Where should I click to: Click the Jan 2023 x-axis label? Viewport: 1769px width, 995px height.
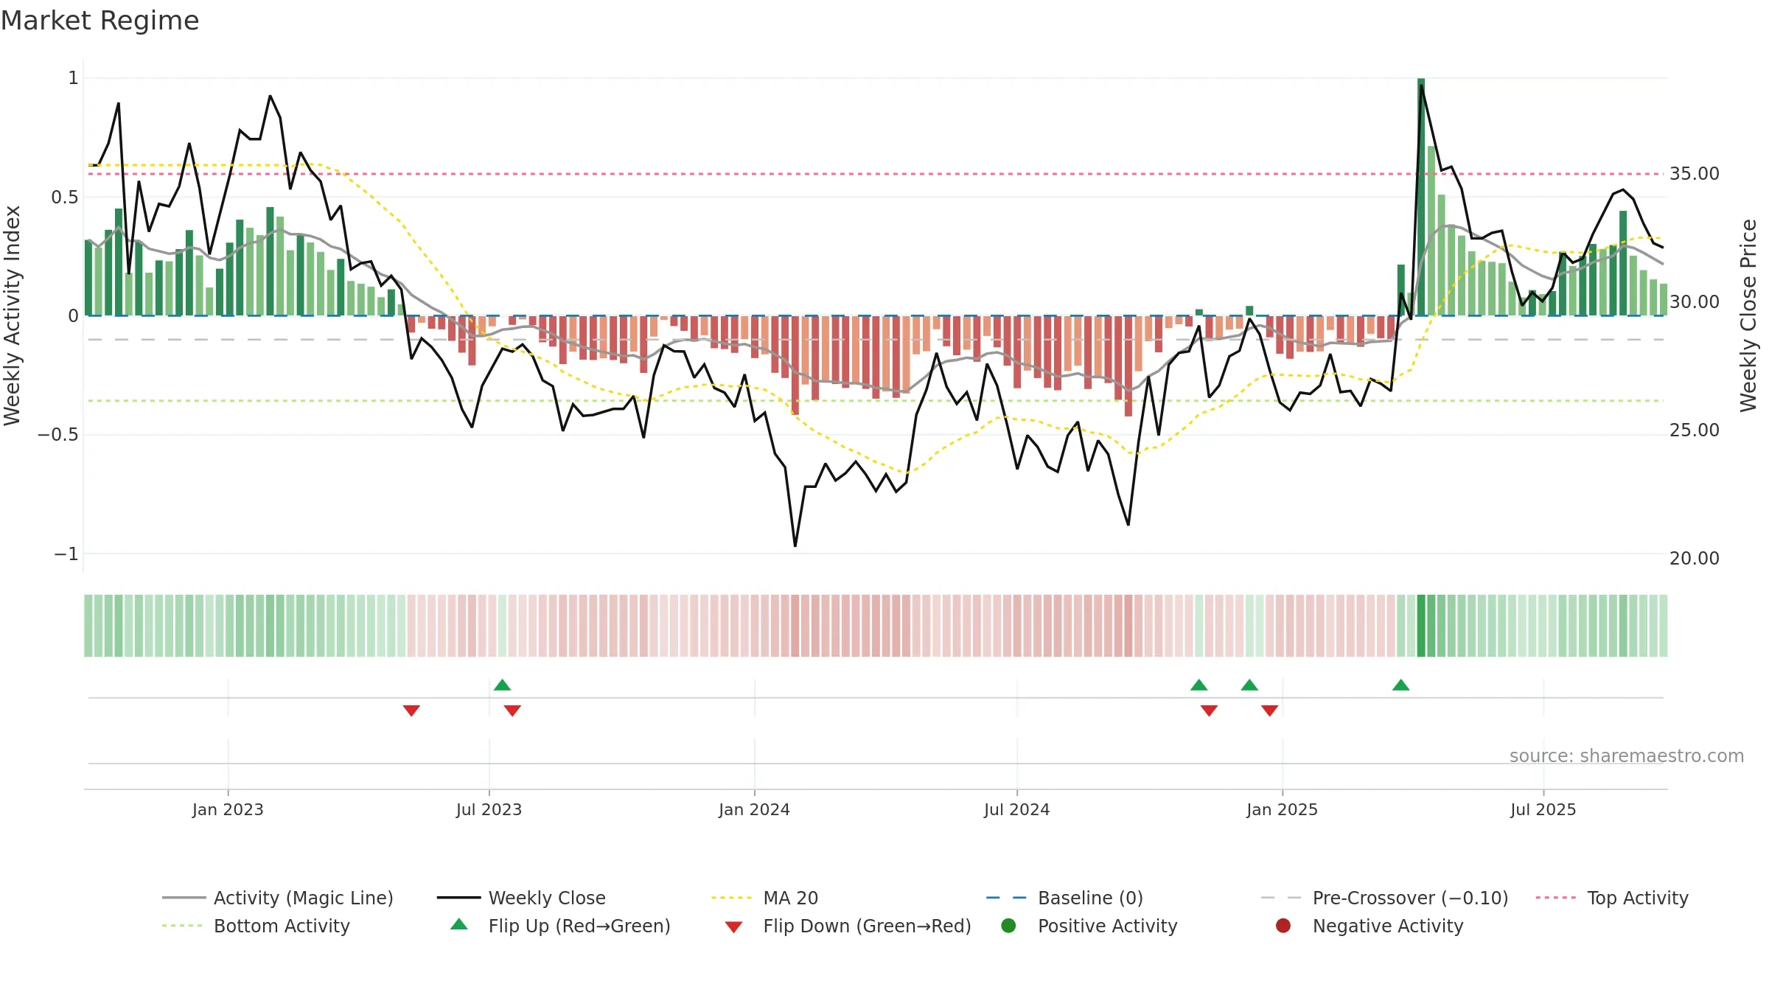click(x=228, y=810)
